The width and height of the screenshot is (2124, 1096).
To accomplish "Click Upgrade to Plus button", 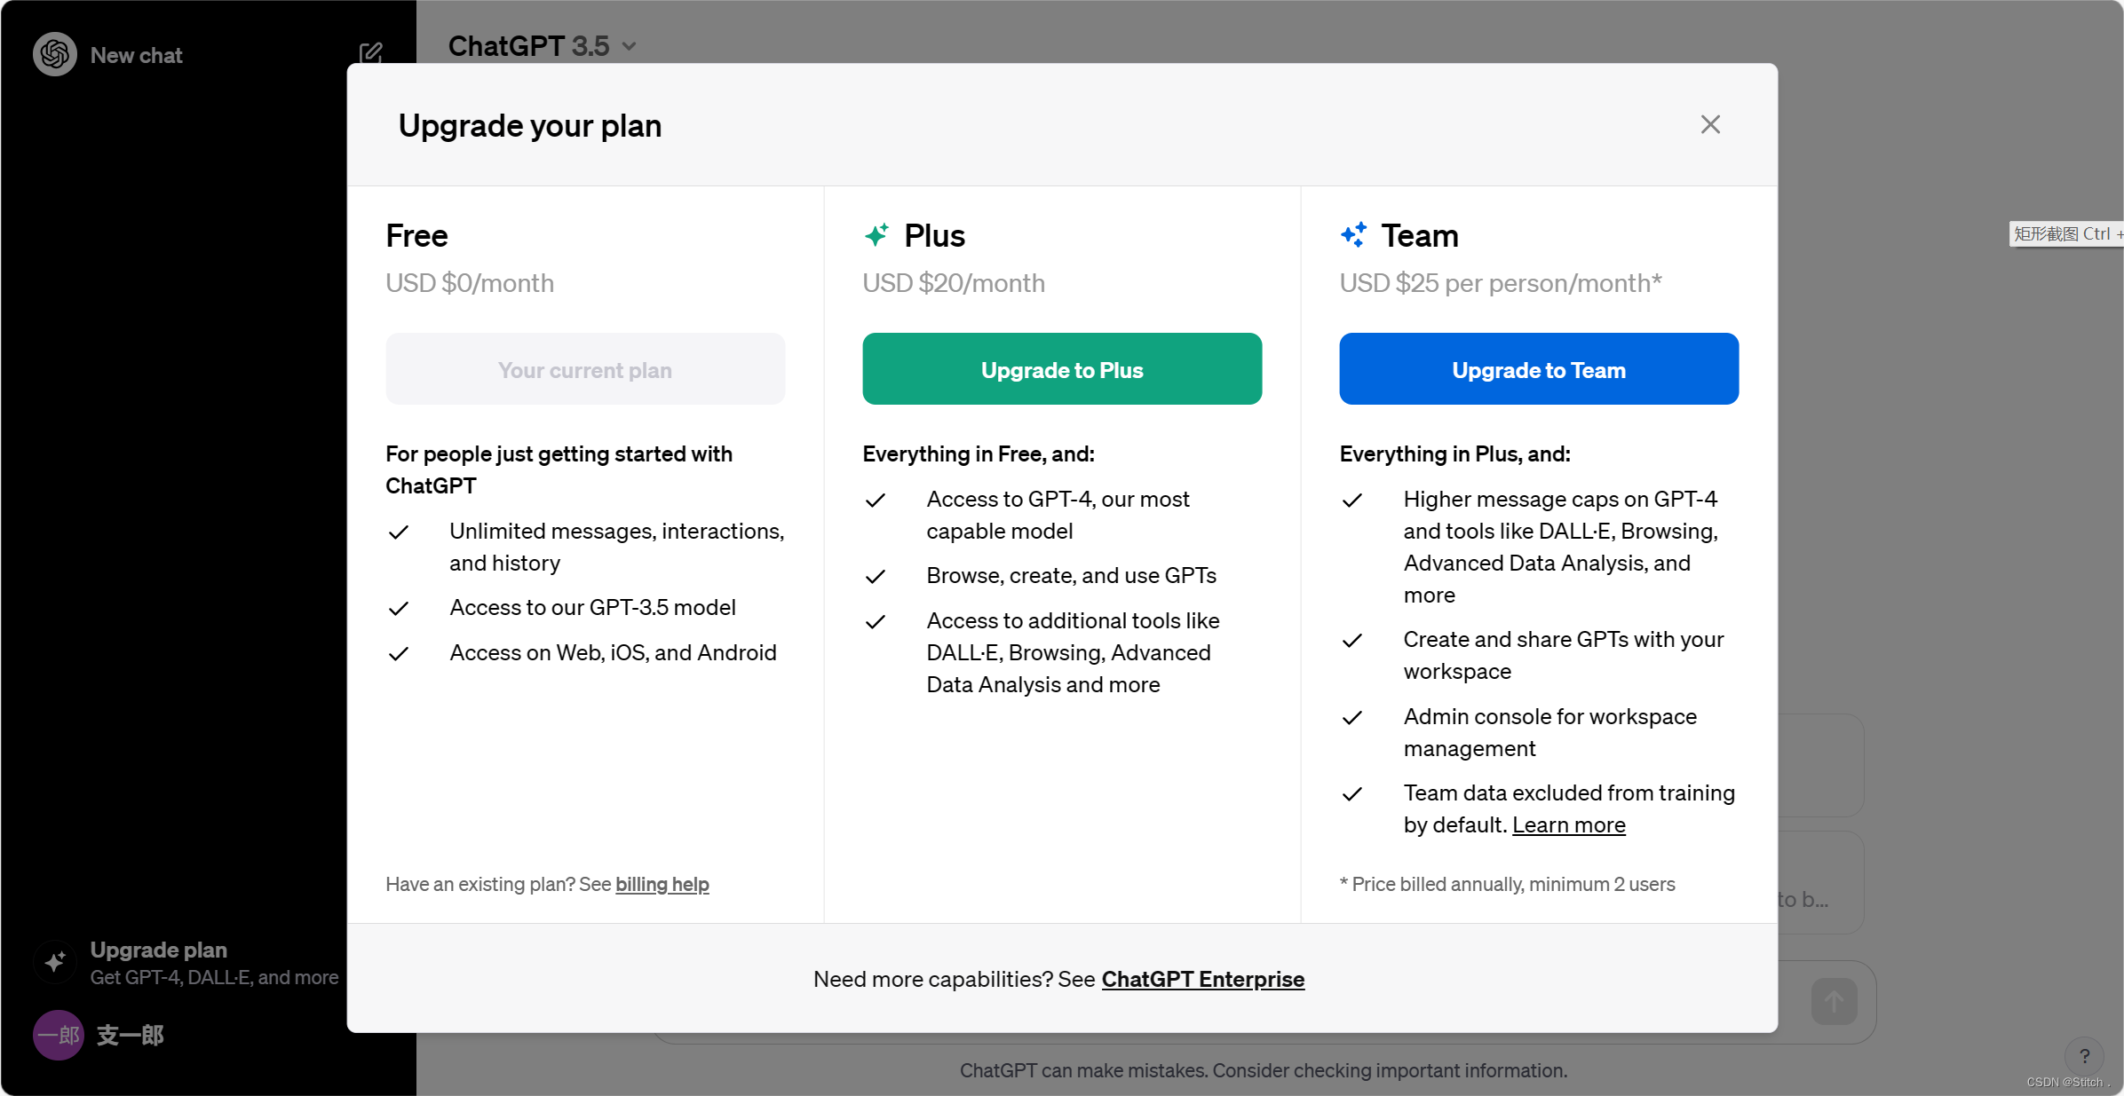I will point(1061,369).
